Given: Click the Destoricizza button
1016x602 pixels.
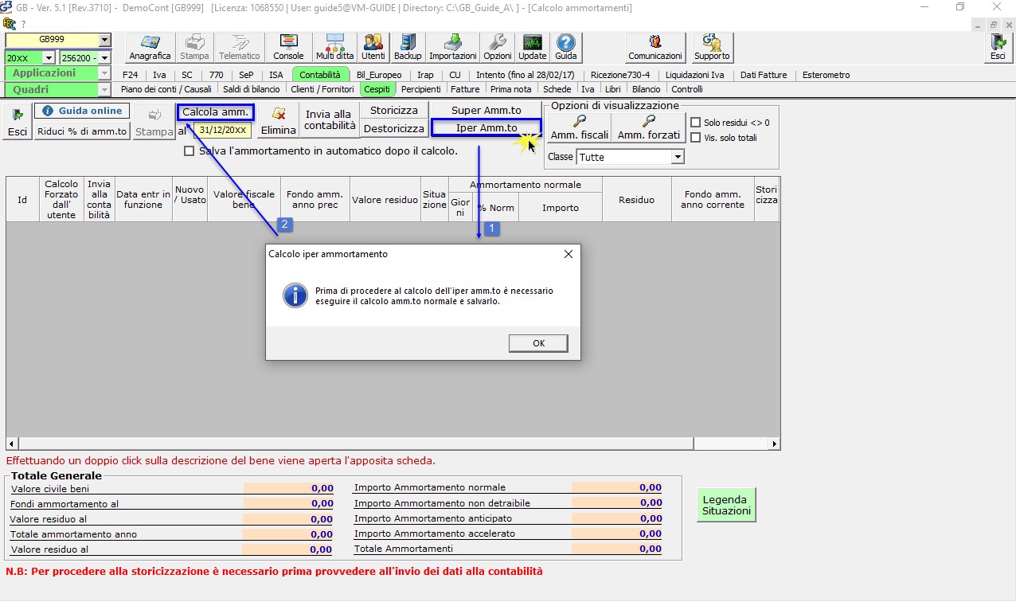Looking at the screenshot, I should point(394,128).
